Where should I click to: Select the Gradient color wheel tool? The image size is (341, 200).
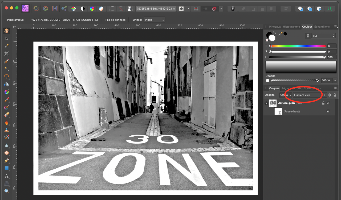7,92
